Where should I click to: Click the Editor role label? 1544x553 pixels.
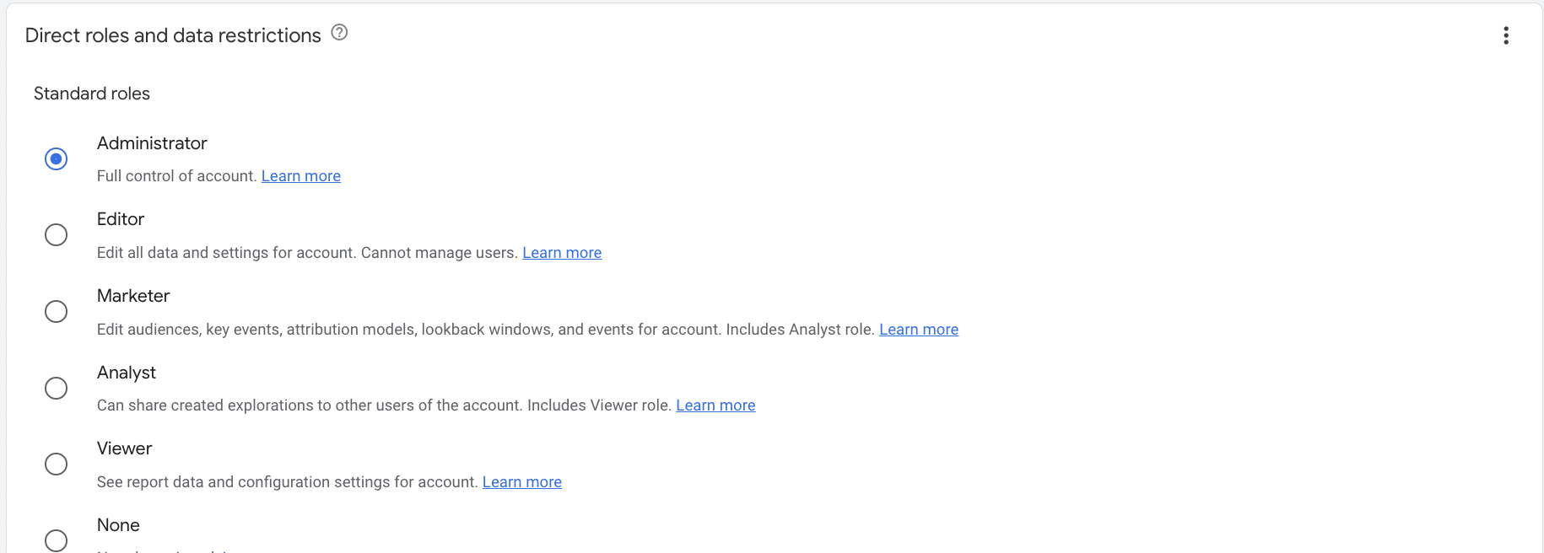(121, 219)
